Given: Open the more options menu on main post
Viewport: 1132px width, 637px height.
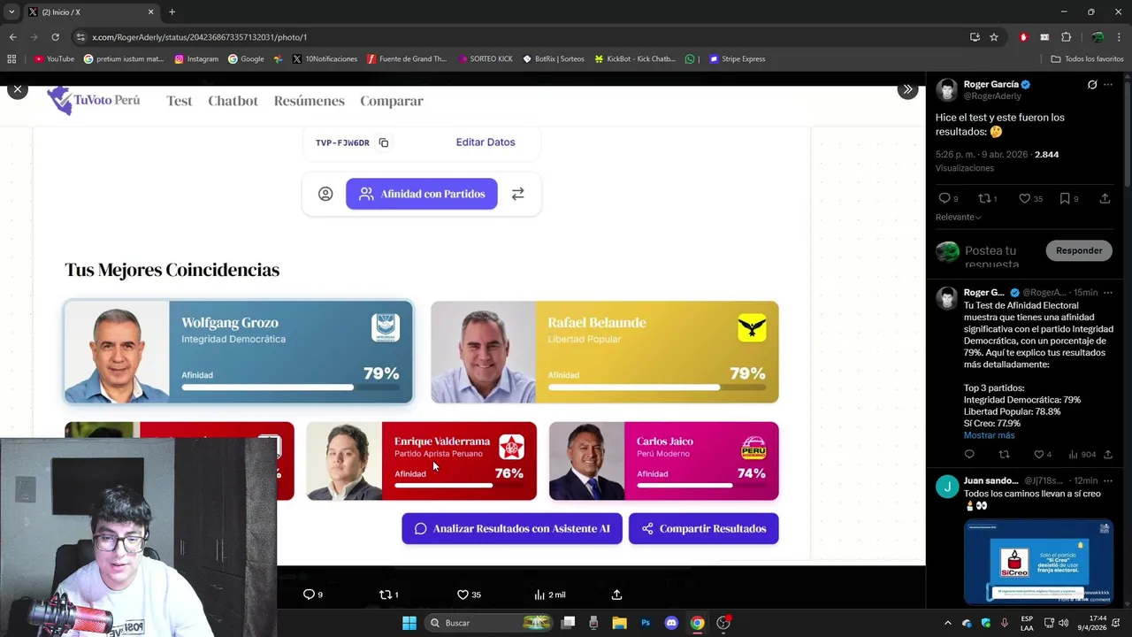Looking at the screenshot, I should [x=1108, y=85].
